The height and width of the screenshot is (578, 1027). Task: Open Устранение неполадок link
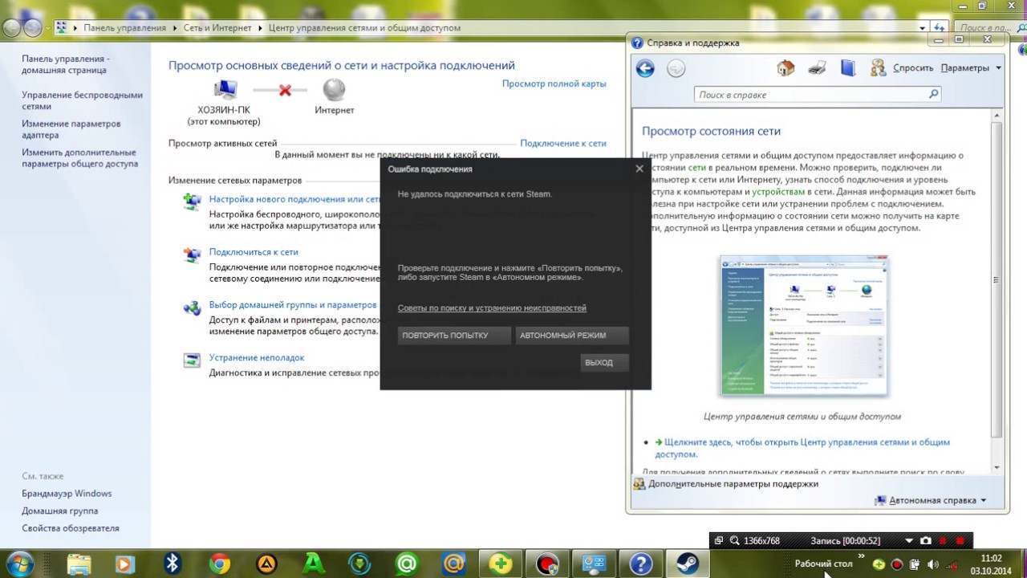click(257, 358)
